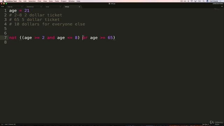
Task: Click the 'not' keyword on line 7
Action: pyautogui.click(x=13, y=38)
